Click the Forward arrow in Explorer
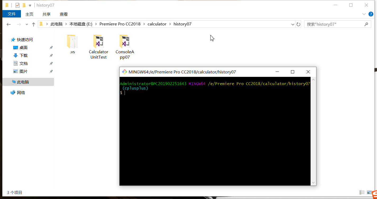Image resolution: width=377 pixels, height=199 pixels. click(19, 24)
